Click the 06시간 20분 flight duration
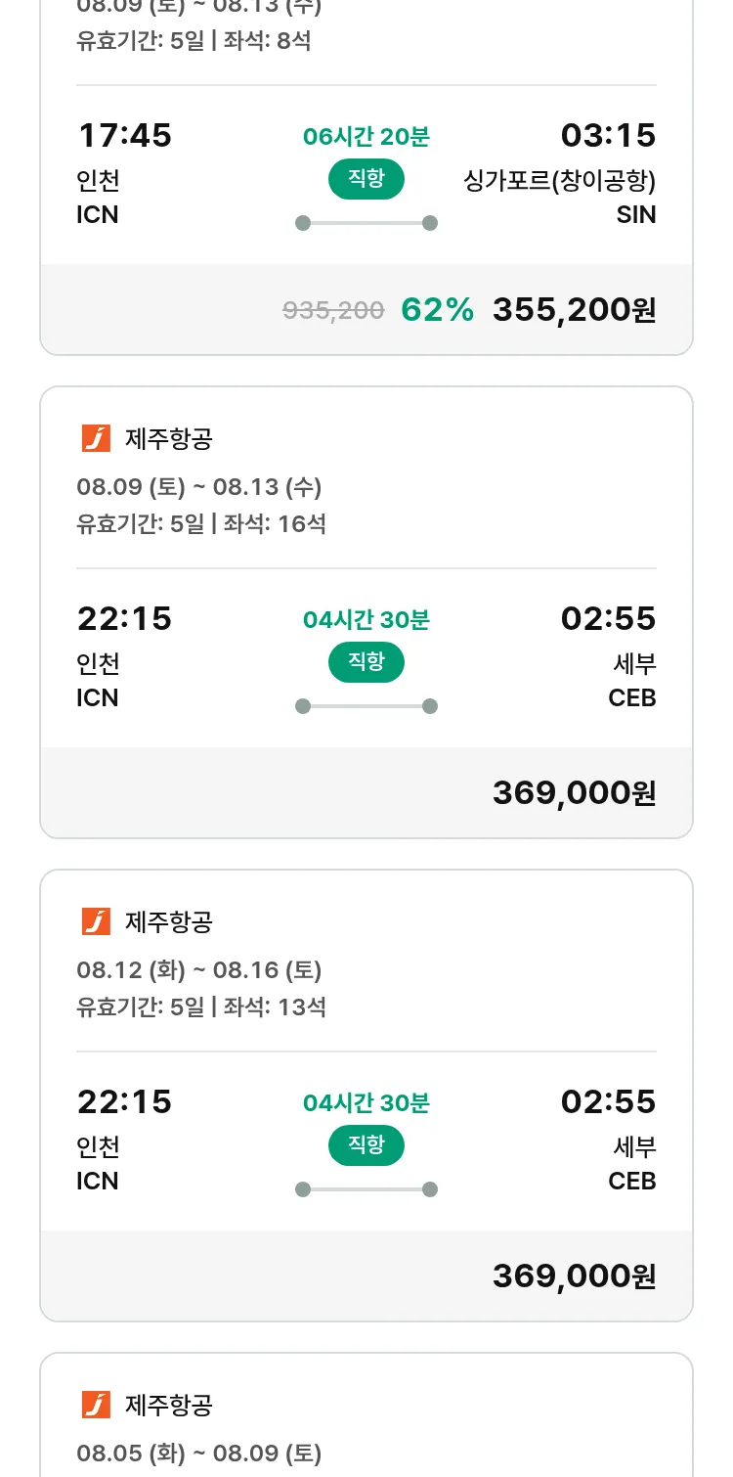The width and height of the screenshot is (733, 1477). pos(366,137)
